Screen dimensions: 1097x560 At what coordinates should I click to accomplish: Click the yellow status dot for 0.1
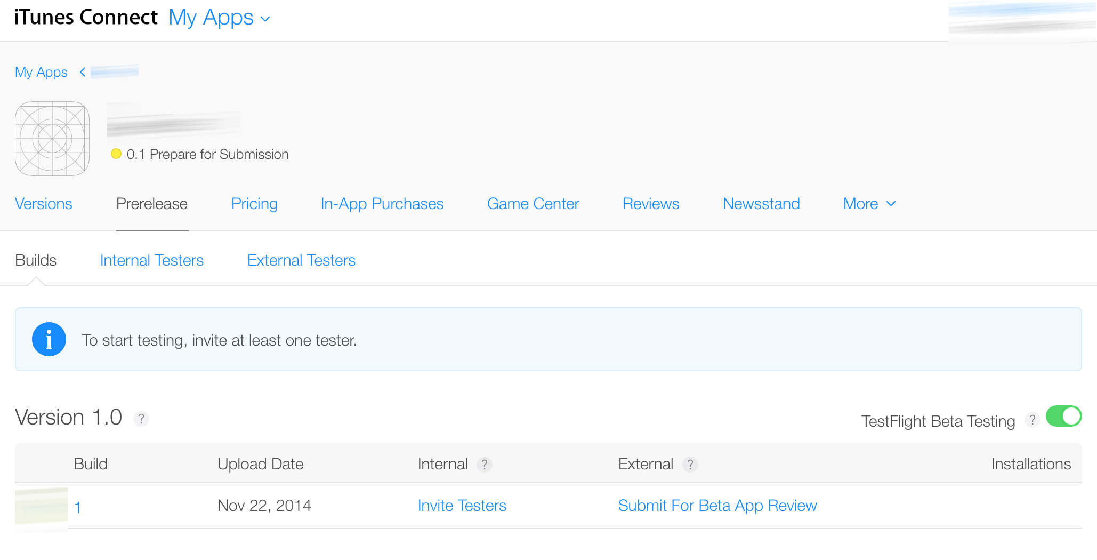[x=116, y=154]
